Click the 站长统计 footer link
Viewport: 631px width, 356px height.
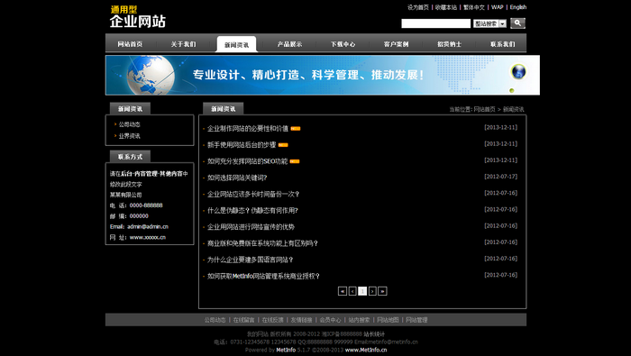tap(374, 334)
